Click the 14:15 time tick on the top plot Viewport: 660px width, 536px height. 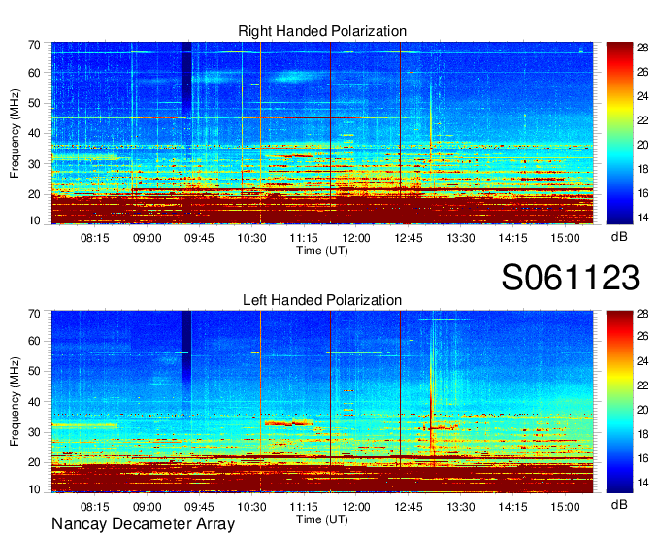[x=512, y=238]
